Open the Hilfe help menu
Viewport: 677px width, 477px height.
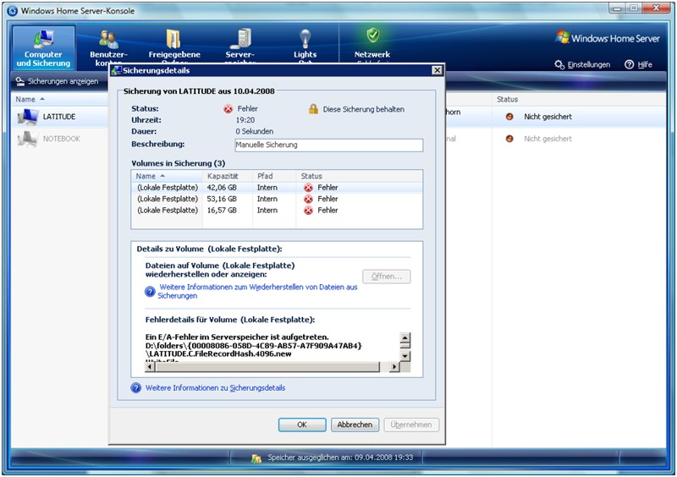(x=638, y=65)
